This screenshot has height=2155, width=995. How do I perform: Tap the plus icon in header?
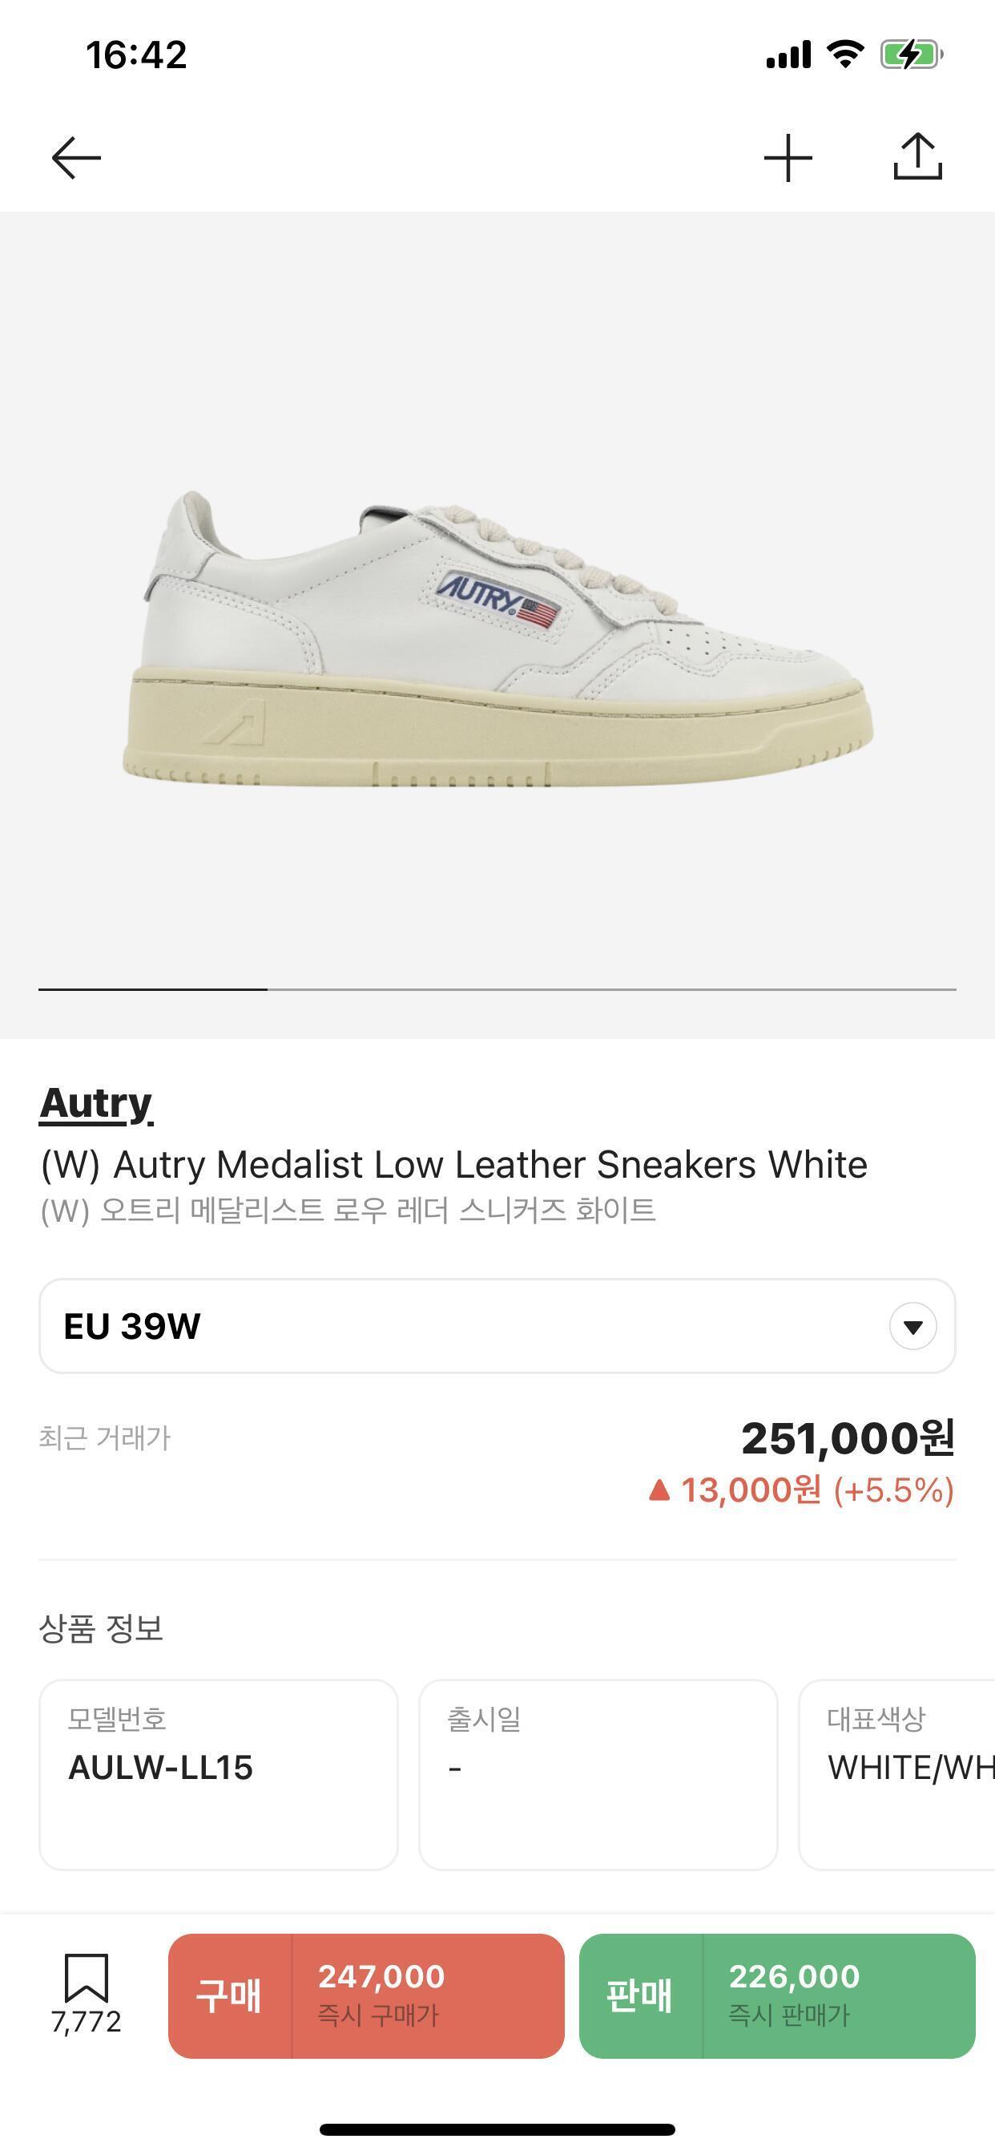point(788,157)
